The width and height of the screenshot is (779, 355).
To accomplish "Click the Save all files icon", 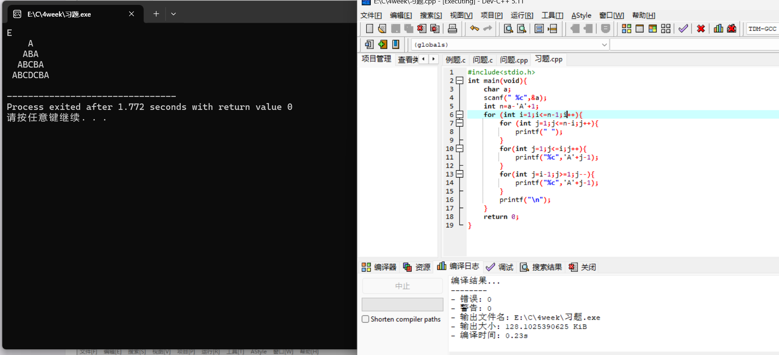I will pyautogui.click(x=409, y=29).
